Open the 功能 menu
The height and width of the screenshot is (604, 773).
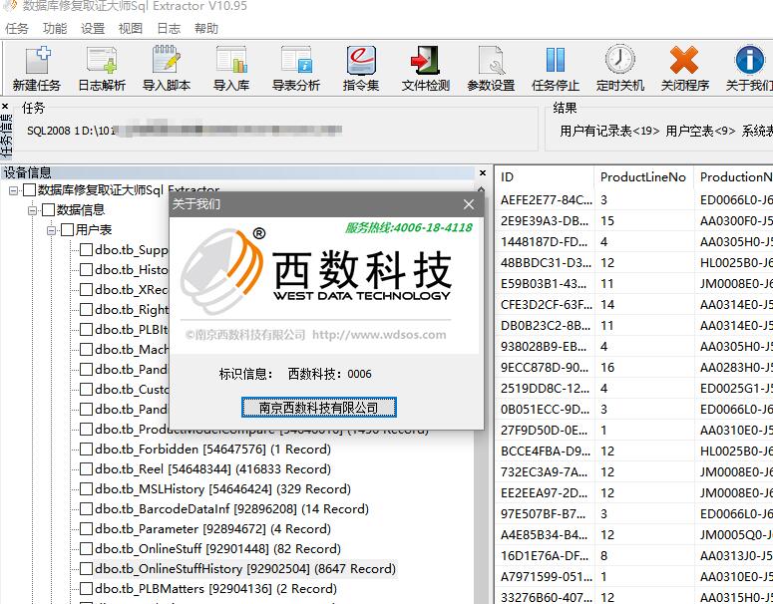tap(55, 29)
